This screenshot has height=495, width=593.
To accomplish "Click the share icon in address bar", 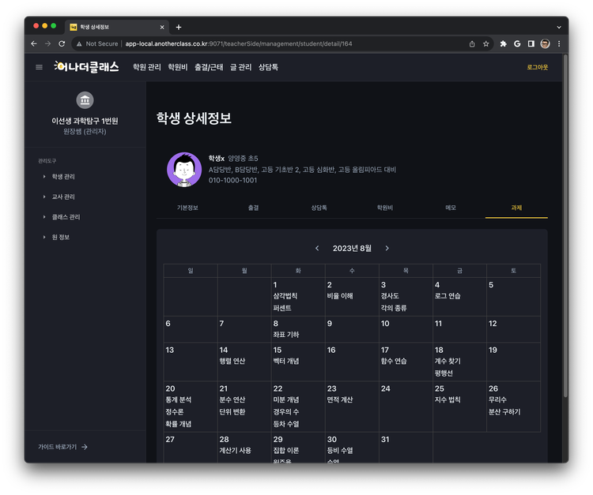I will [472, 43].
